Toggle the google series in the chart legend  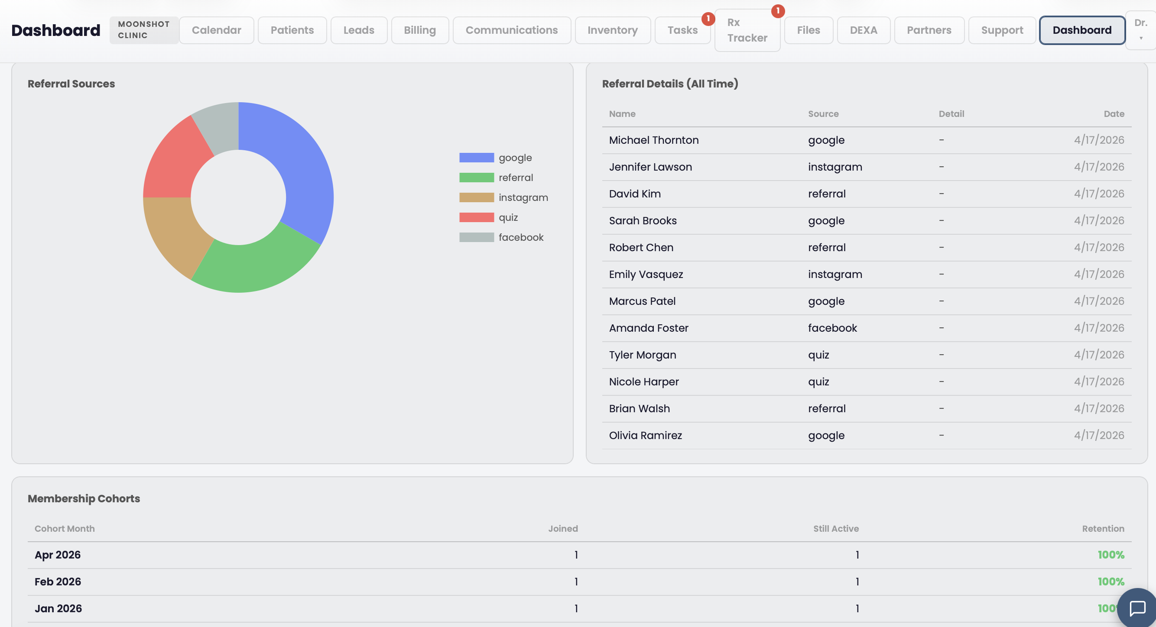(515, 158)
